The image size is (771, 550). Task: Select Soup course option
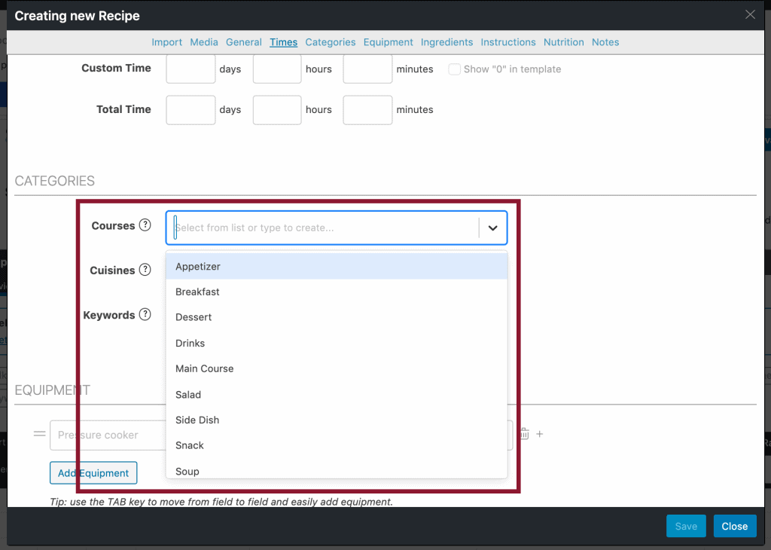pos(337,470)
